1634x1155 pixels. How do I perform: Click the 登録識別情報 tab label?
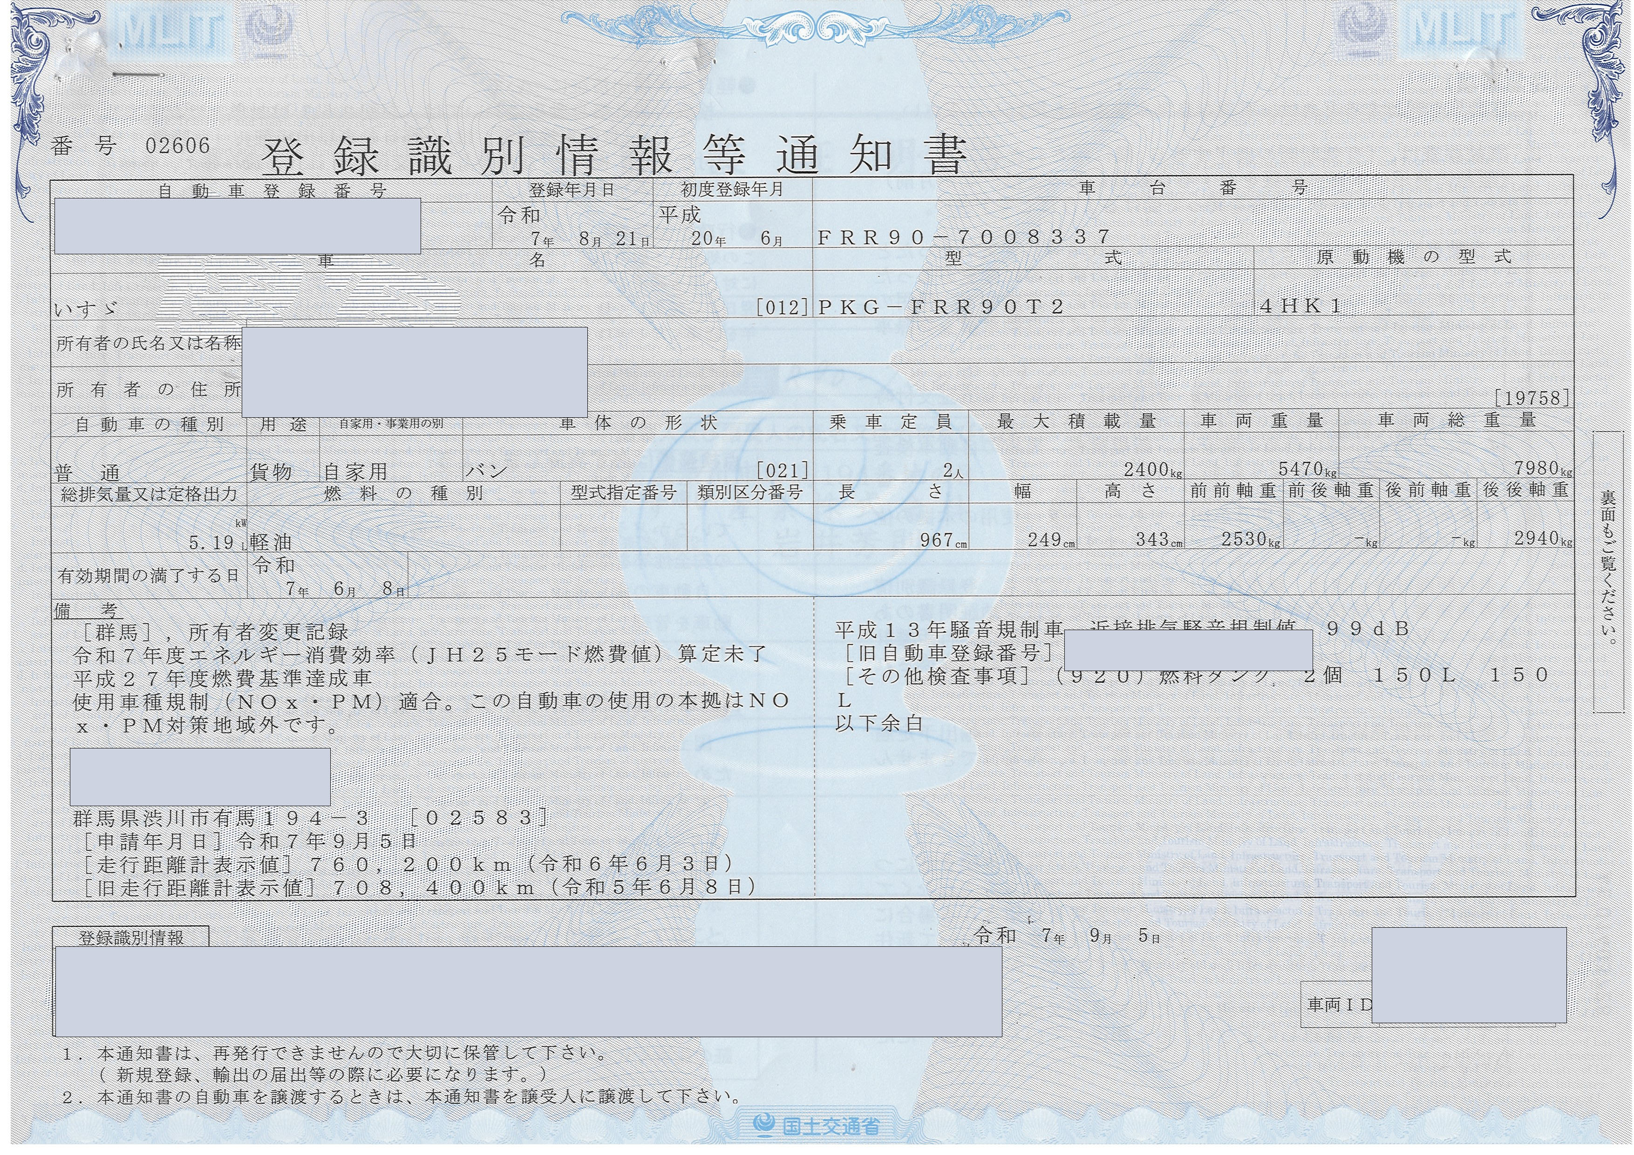(131, 937)
